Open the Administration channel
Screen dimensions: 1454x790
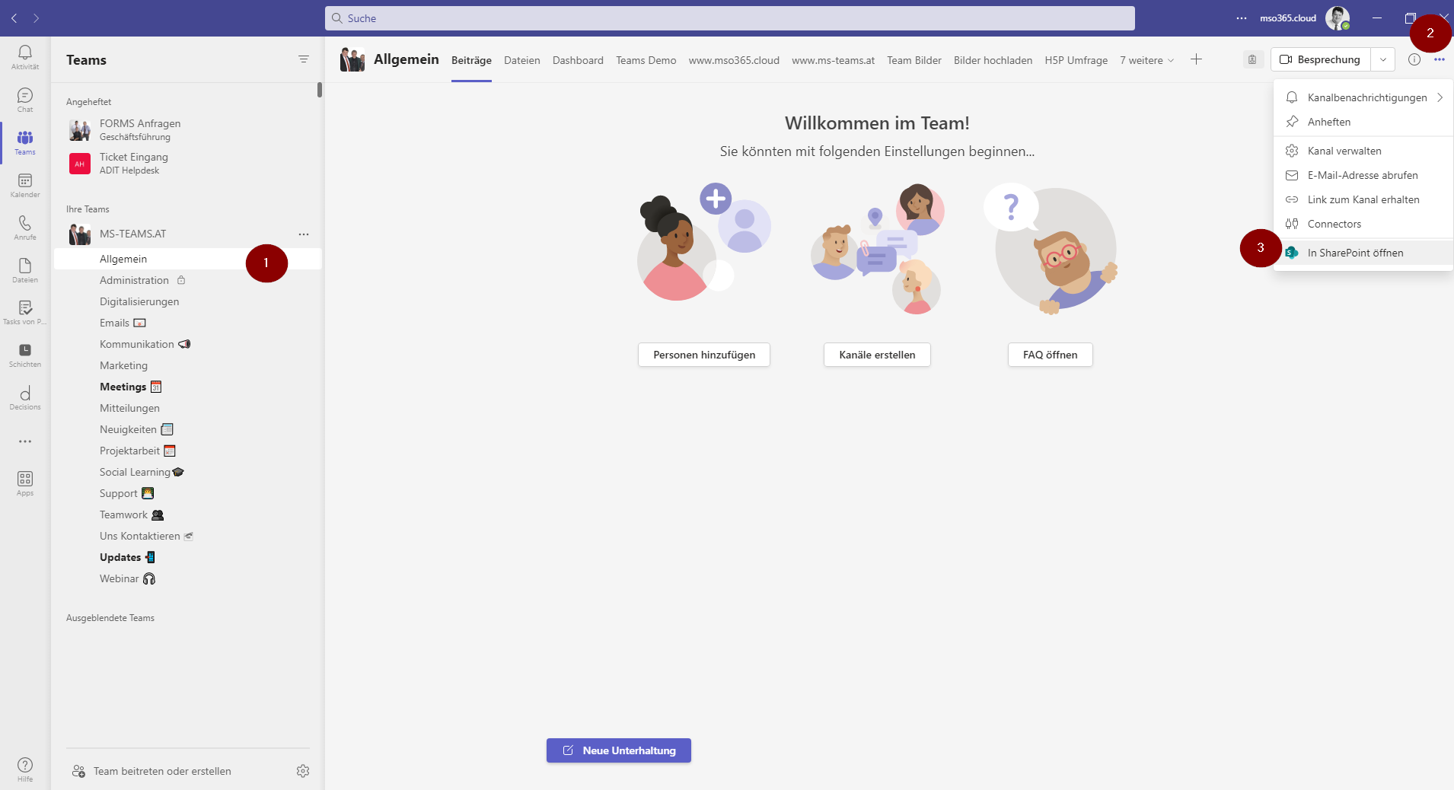click(x=188, y=280)
